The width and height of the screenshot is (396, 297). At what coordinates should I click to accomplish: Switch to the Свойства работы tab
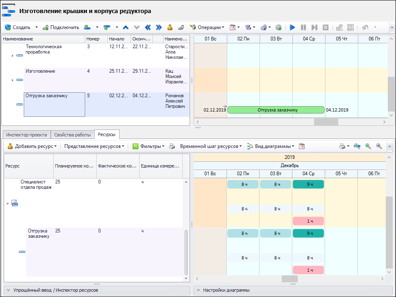pos(72,135)
